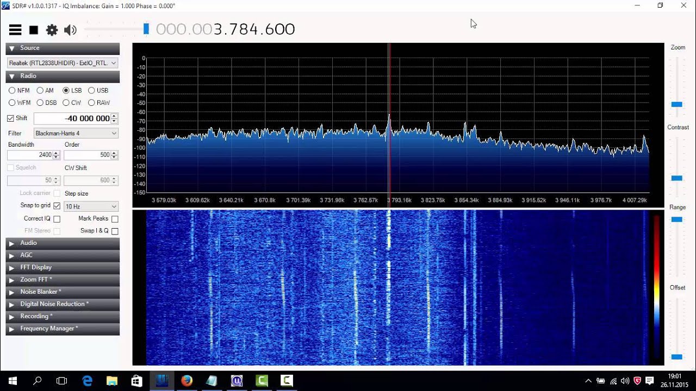
Task: Increase Bandwidth using the stepper arrow
Action: point(56,153)
